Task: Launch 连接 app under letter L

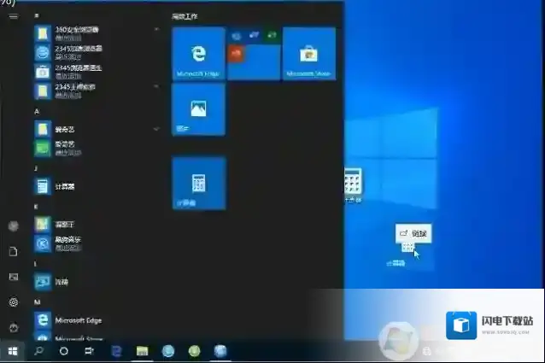Action: tap(97, 281)
